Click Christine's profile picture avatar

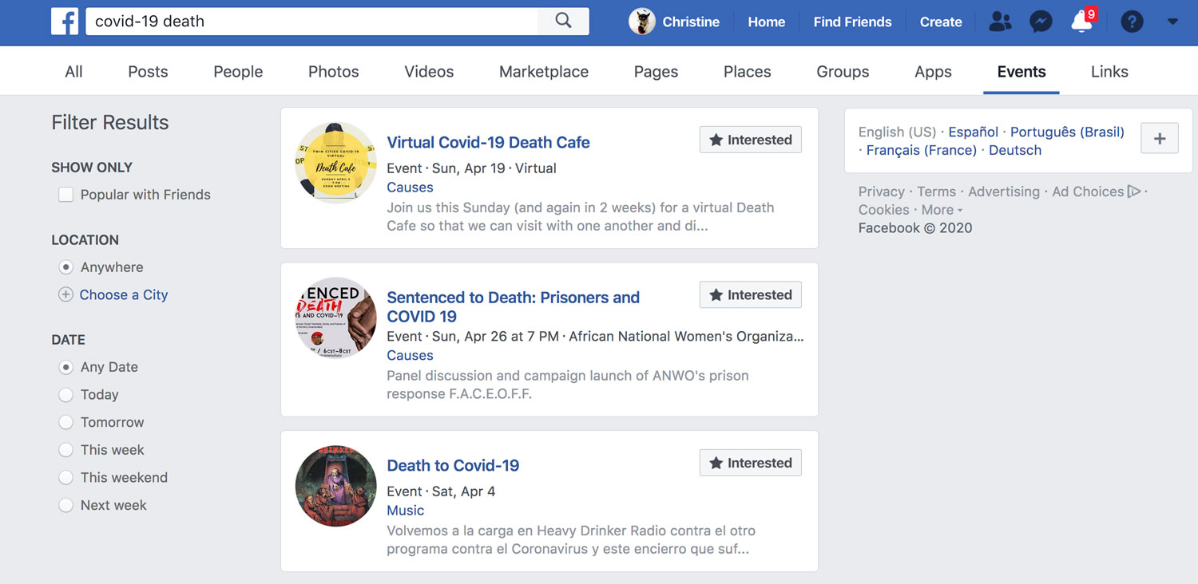point(642,22)
